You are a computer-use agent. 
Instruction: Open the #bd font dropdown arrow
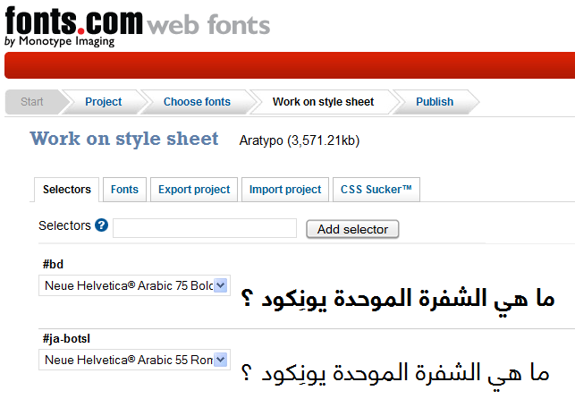220,285
